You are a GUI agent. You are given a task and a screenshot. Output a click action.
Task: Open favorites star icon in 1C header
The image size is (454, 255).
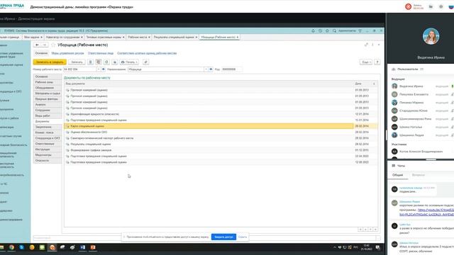click(327, 30)
